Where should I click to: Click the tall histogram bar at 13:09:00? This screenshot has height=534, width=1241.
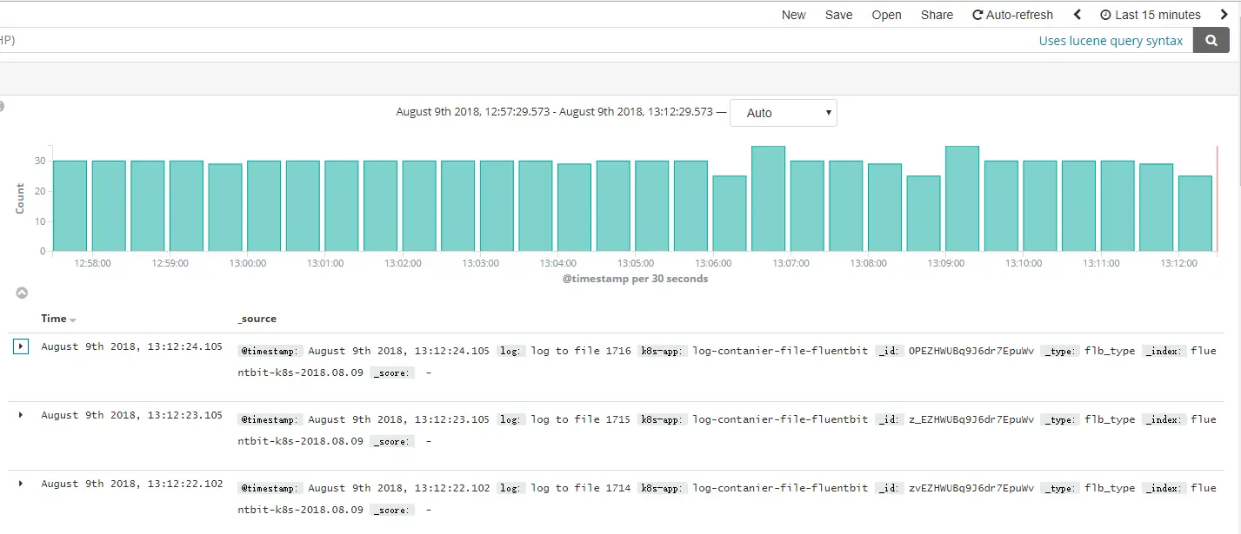pos(962,199)
